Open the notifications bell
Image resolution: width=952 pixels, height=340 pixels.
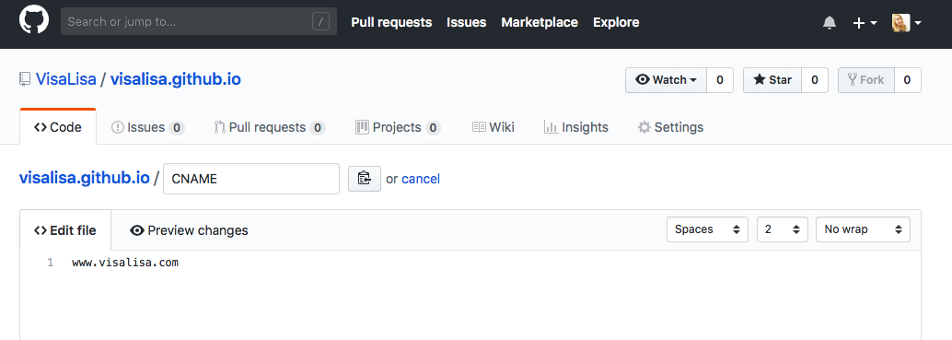830,23
